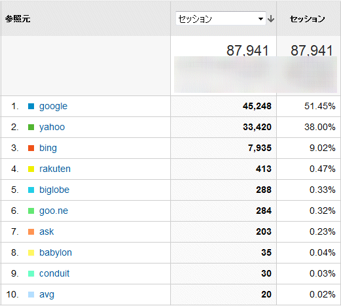The height and width of the screenshot is (306, 341).
Task: Open the conduit source link
Action: pyautogui.click(x=54, y=273)
